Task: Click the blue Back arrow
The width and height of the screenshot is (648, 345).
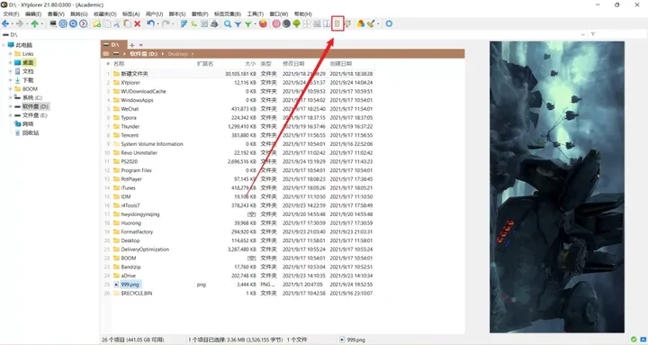Action: [5, 24]
